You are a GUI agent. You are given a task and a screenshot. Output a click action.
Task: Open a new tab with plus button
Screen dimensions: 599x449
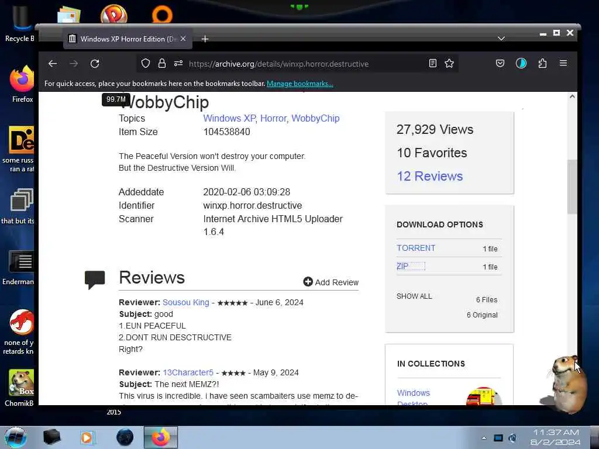tap(205, 39)
